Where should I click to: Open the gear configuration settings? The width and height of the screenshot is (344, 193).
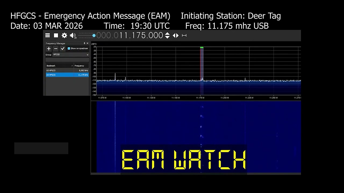64,35
